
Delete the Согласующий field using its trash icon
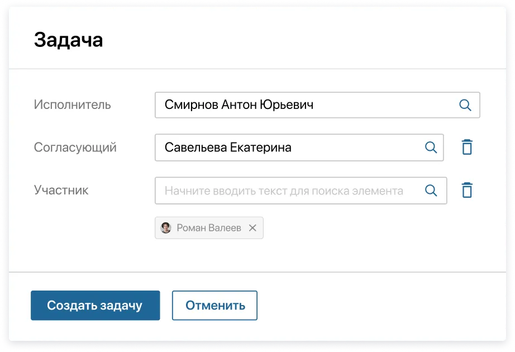pyautogui.click(x=467, y=147)
